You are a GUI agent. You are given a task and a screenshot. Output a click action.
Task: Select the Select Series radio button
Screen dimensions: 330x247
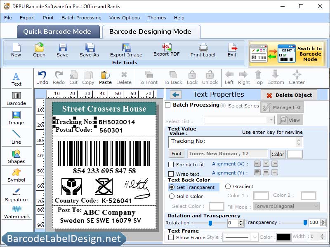click(x=223, y=106)
